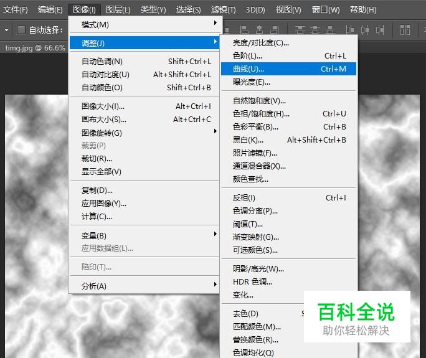Choose 色彩平衡(B)... adjustment
Image resolution: width=426 pixels, height=358 pixels.
coord(288,126)
